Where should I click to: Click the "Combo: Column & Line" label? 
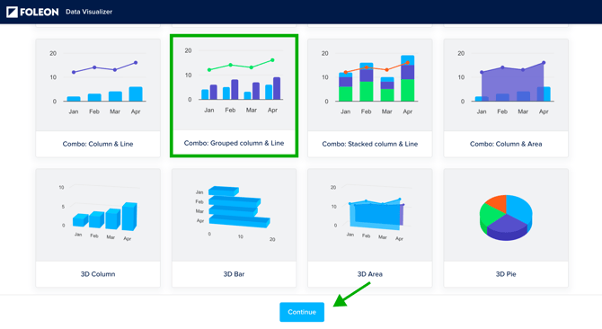[98, 144]
